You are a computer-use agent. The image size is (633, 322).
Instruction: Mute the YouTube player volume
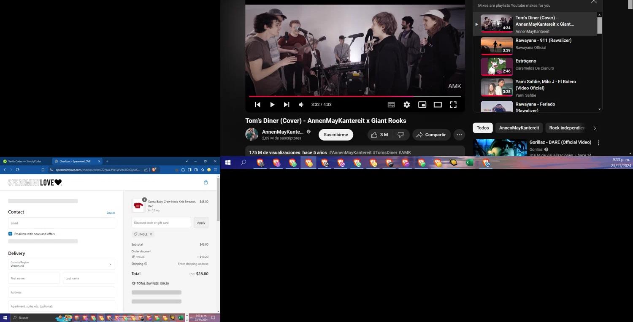tap(301, 105)
